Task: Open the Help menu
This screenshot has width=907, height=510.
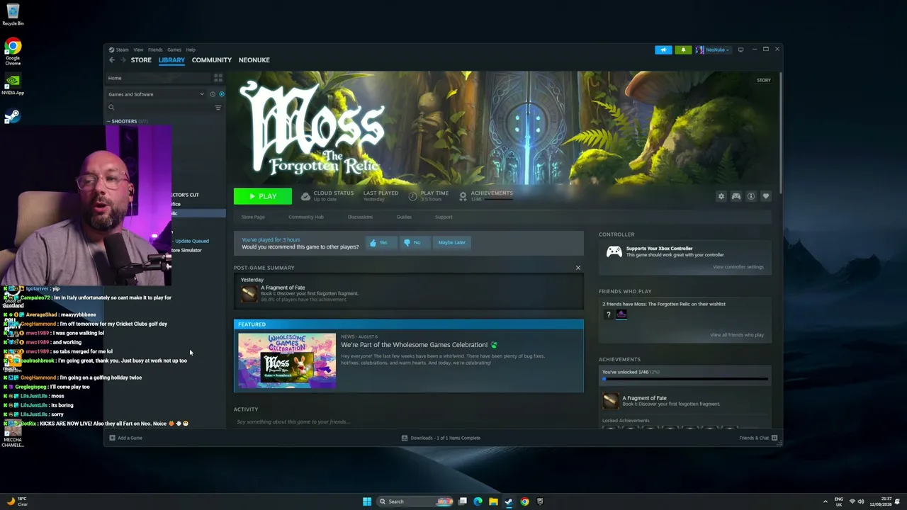Action: coord(191,50)
